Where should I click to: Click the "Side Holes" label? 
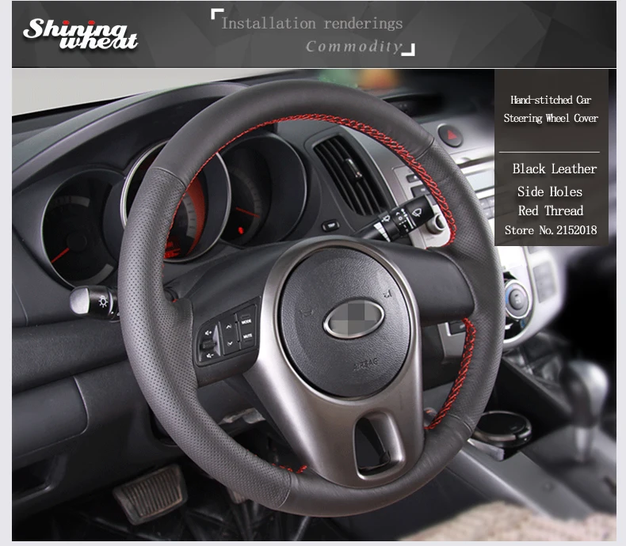tap(550, 191)
